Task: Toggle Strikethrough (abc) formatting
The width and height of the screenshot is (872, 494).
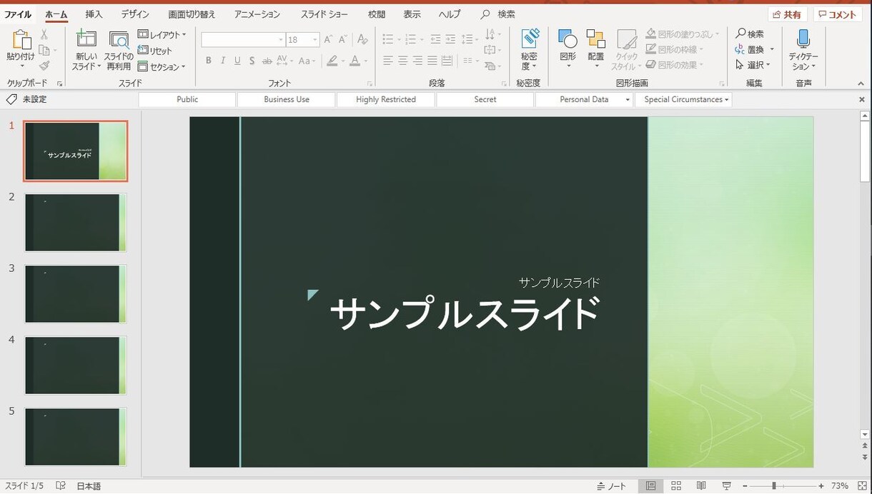Action: coord(267,61)
